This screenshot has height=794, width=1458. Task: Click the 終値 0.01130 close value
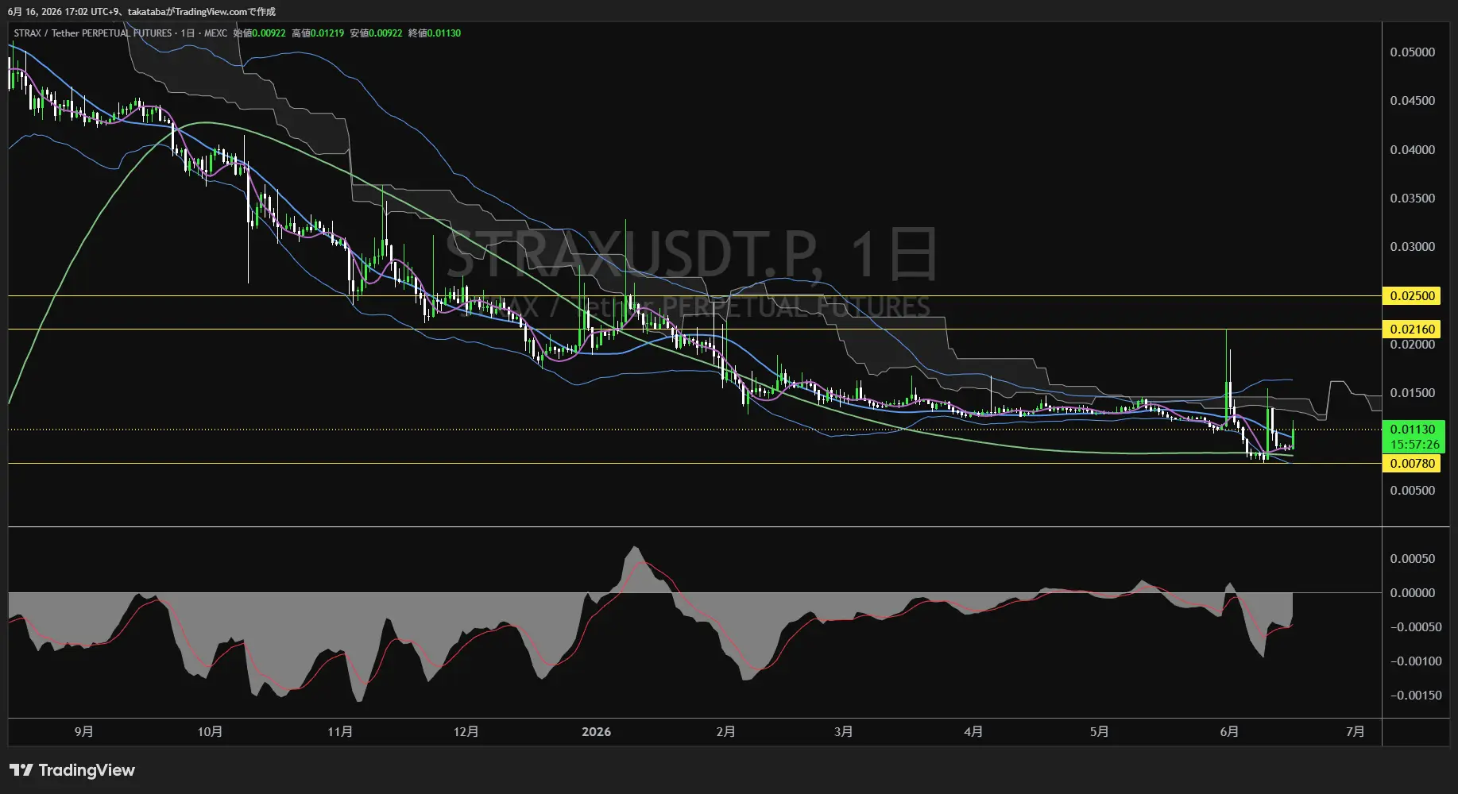(x=435, y=33)
